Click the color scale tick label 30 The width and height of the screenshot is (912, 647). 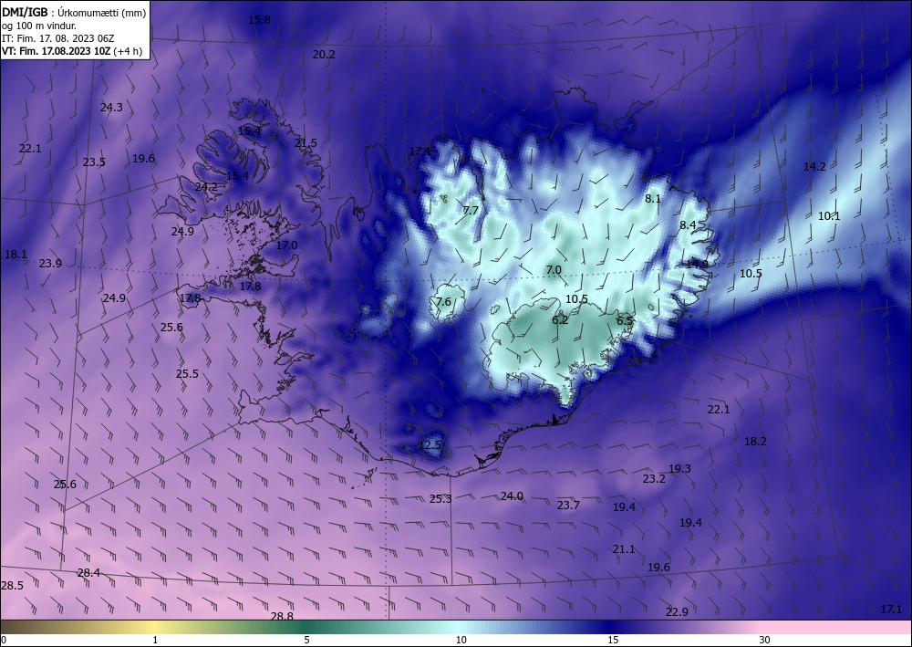[x=765, y=640]
